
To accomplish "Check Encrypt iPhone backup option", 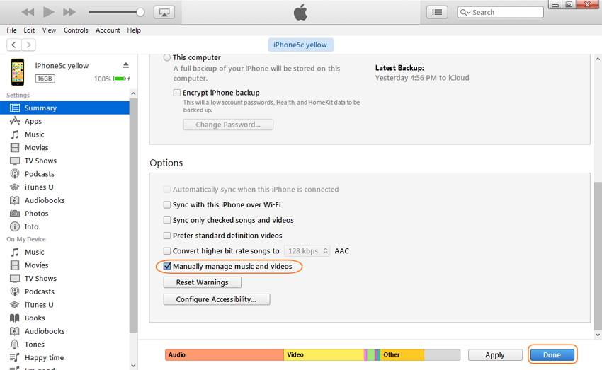I will click(x=177, y=93).
